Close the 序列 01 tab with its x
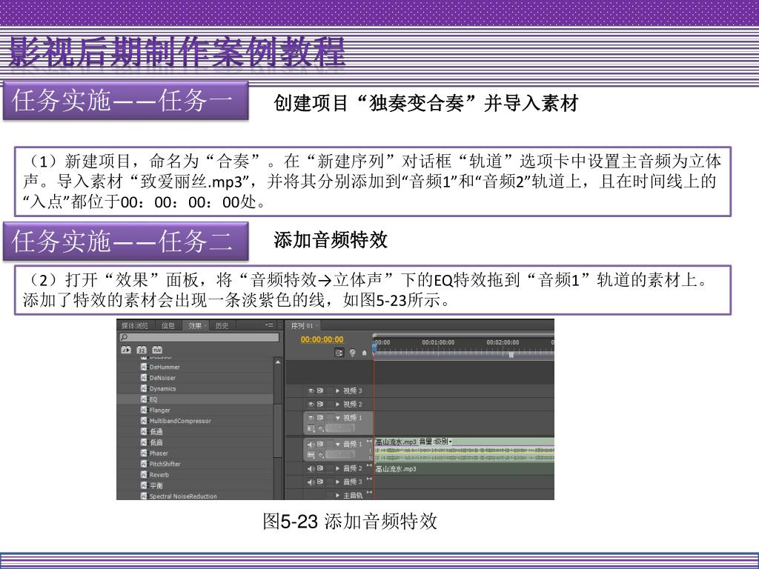Screen dimensions: 759x569 pos(317,326)
